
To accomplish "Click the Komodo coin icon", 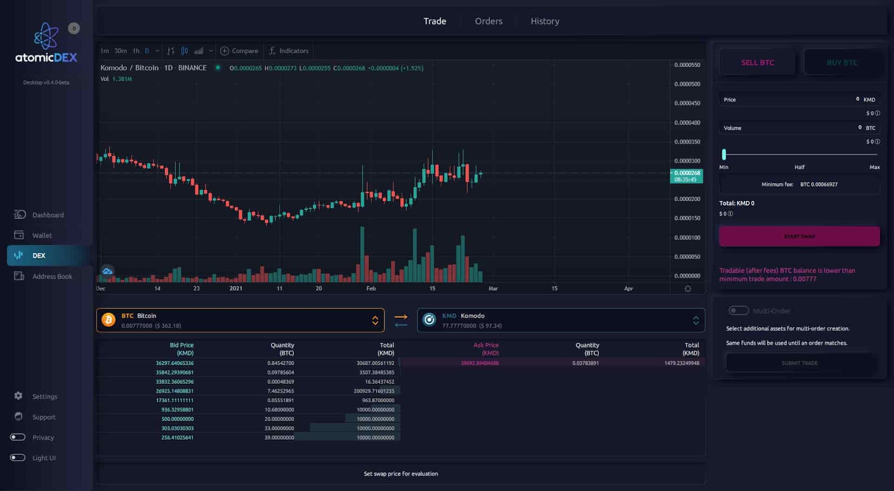I will coord(429,320).
